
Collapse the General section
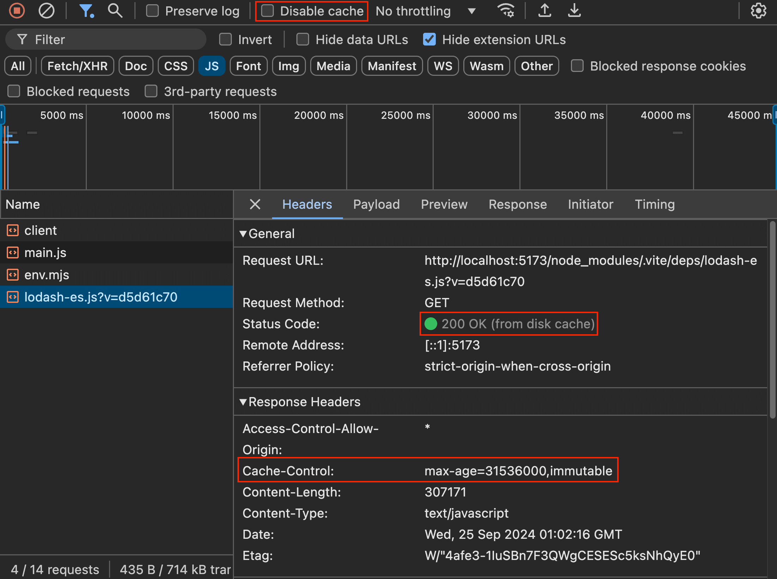pos(243,233)
